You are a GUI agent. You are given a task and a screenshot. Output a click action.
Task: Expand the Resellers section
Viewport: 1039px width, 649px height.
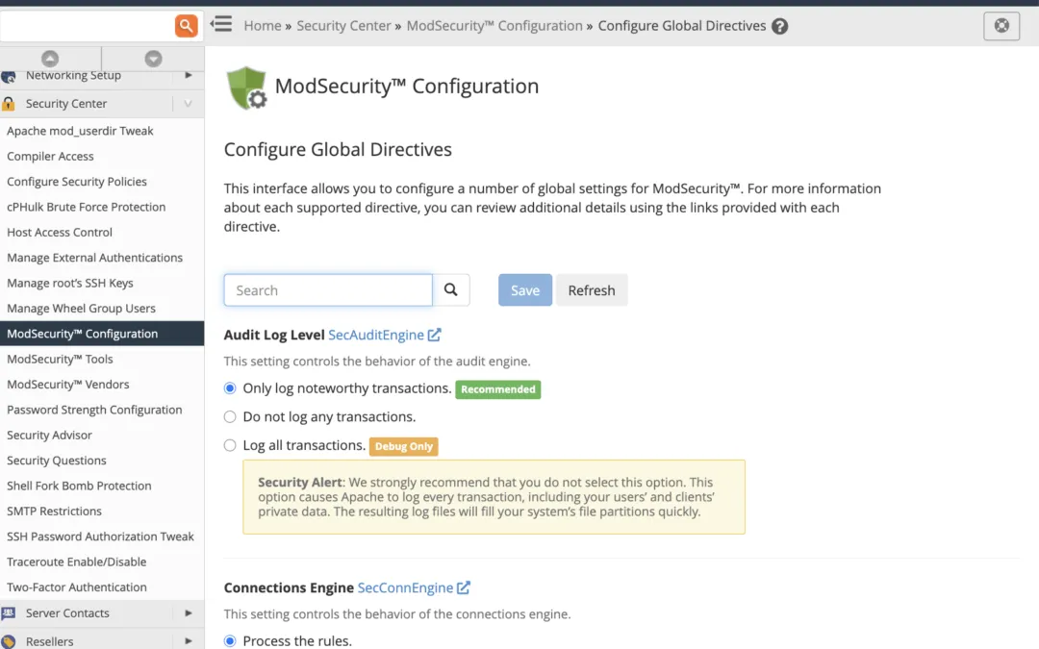[x=47, y=640]
